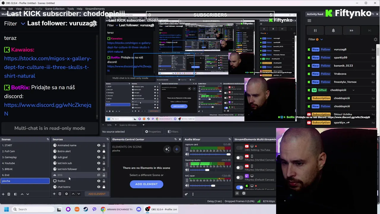Toggle visibility of the Botrix alert source
Viewport: 380px width, 214px height.
click(99, 151)
